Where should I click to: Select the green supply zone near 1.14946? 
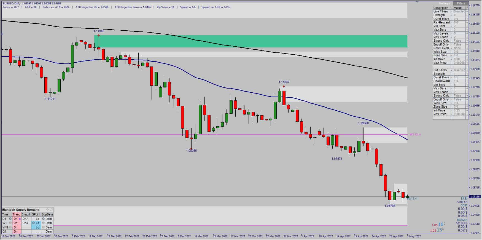pos(251,41)
